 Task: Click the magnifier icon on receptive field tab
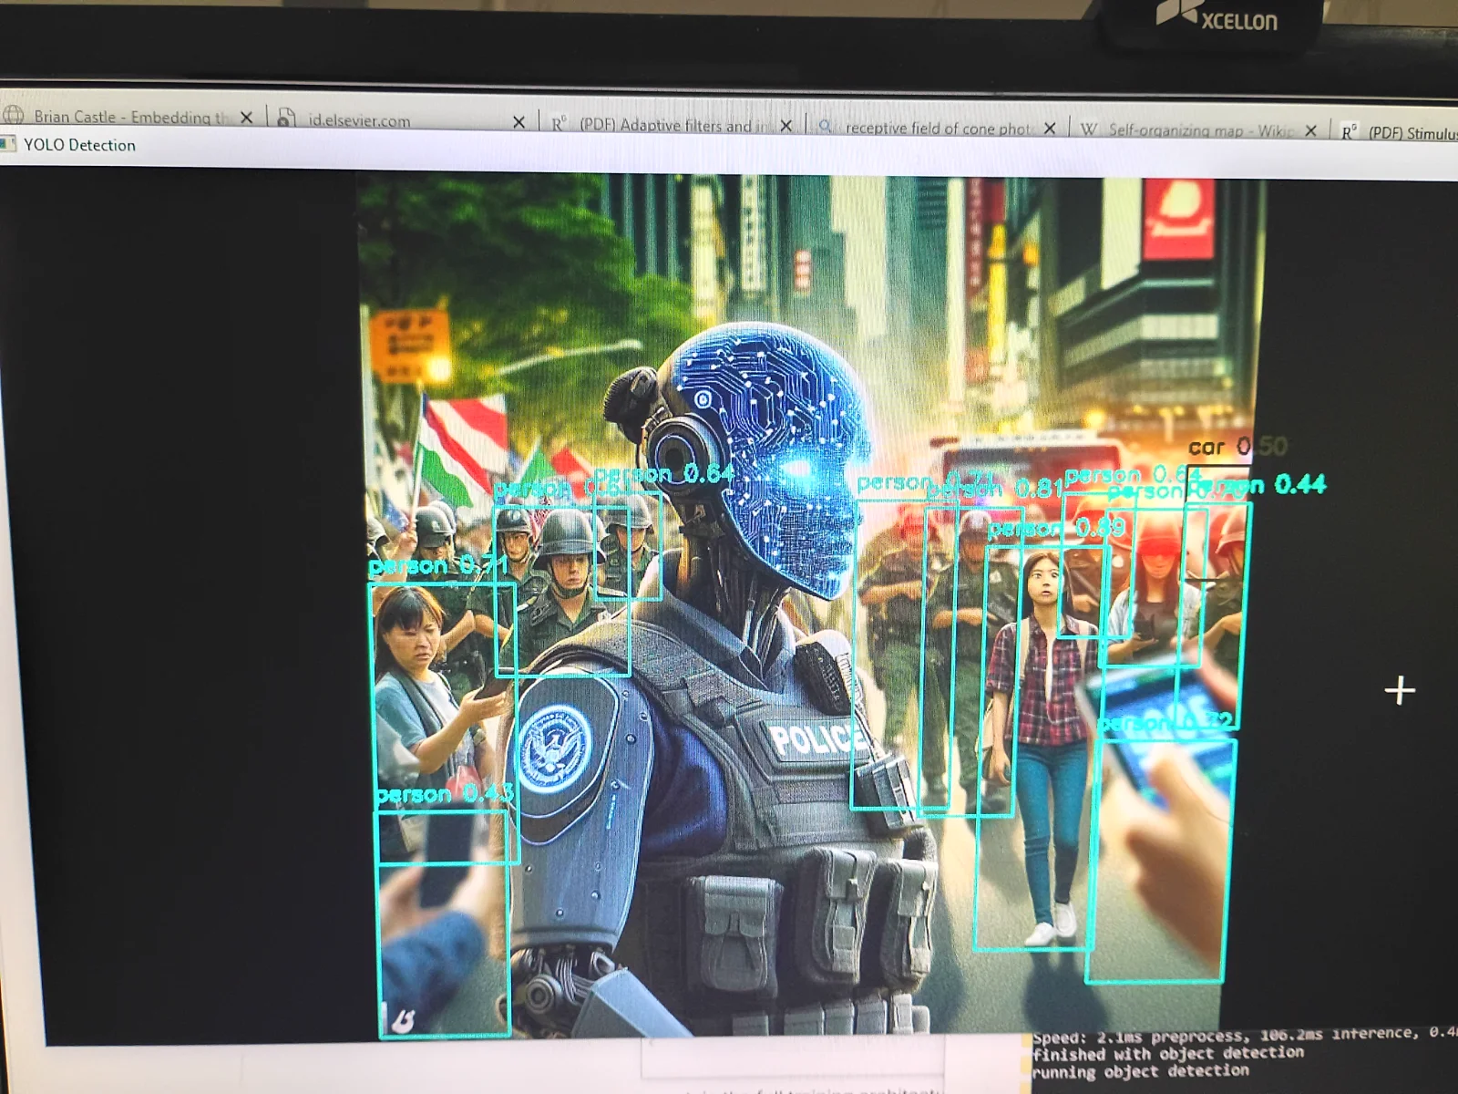(825, 127)
